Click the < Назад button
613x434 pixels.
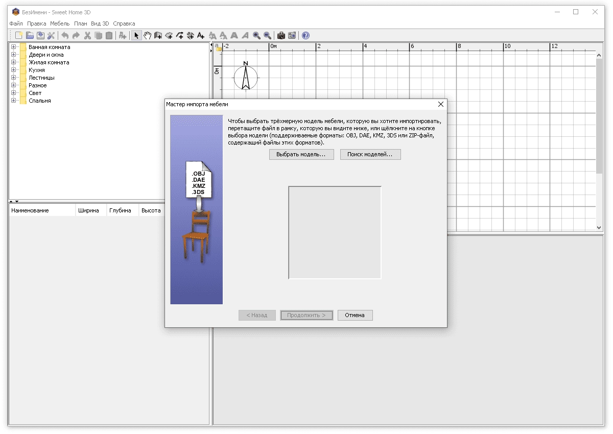click(257, 315)
